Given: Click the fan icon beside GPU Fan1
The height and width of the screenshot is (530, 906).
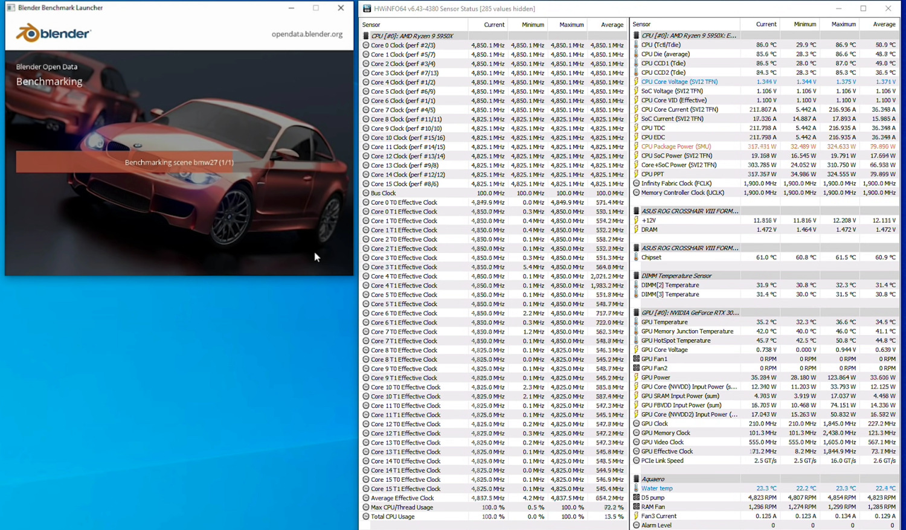Looking at the screenshot, I should [636, 359].
